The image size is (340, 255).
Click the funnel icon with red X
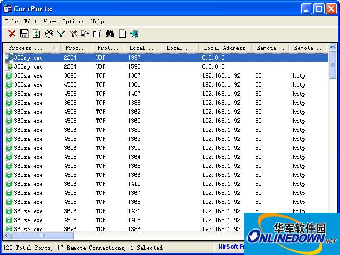[73, 33]
